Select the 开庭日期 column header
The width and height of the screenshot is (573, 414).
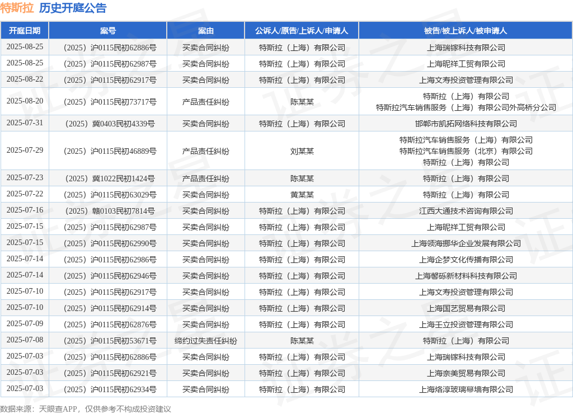click(25, 31)
